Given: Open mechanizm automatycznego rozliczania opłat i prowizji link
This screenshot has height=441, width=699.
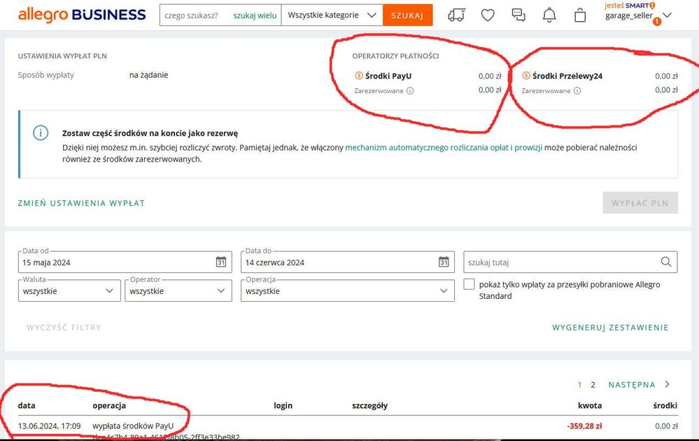Looking at the screenshot, I should pos(444,148).
